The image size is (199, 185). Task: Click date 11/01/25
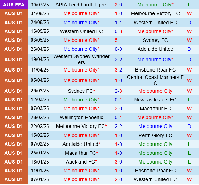pos(40,171)
